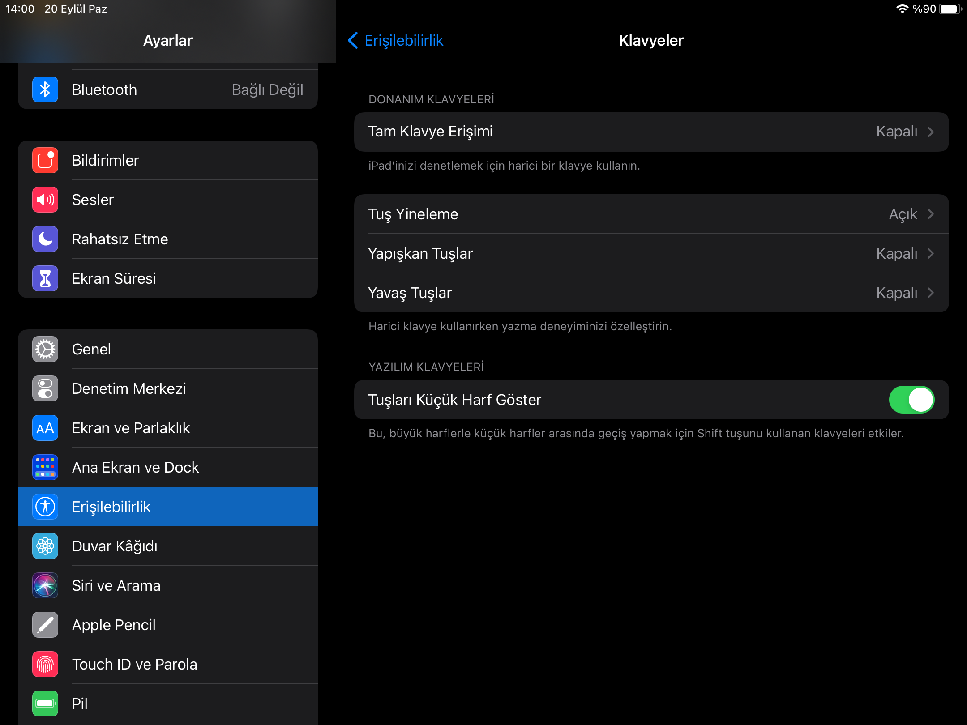967x725 pixels.
Task: Toggle Tuşları Küçük Harf Göster switch
Action: tap(911, 400)
